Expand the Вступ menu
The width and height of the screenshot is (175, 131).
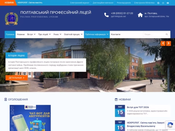click(31, 35)
